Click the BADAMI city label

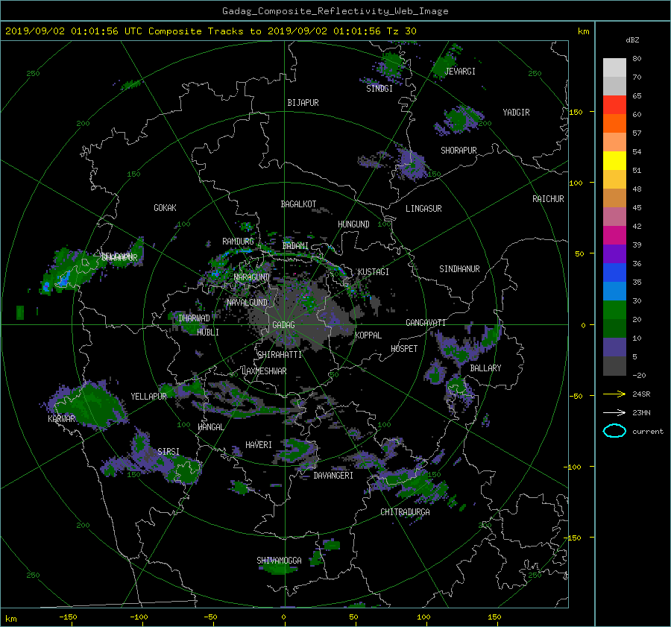click(295, 246)
